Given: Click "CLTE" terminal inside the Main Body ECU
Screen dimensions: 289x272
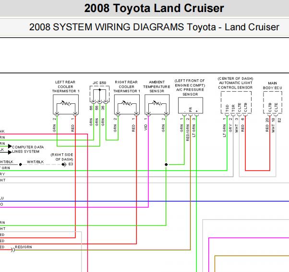Looking at the screenshot, I should point(276,108).
